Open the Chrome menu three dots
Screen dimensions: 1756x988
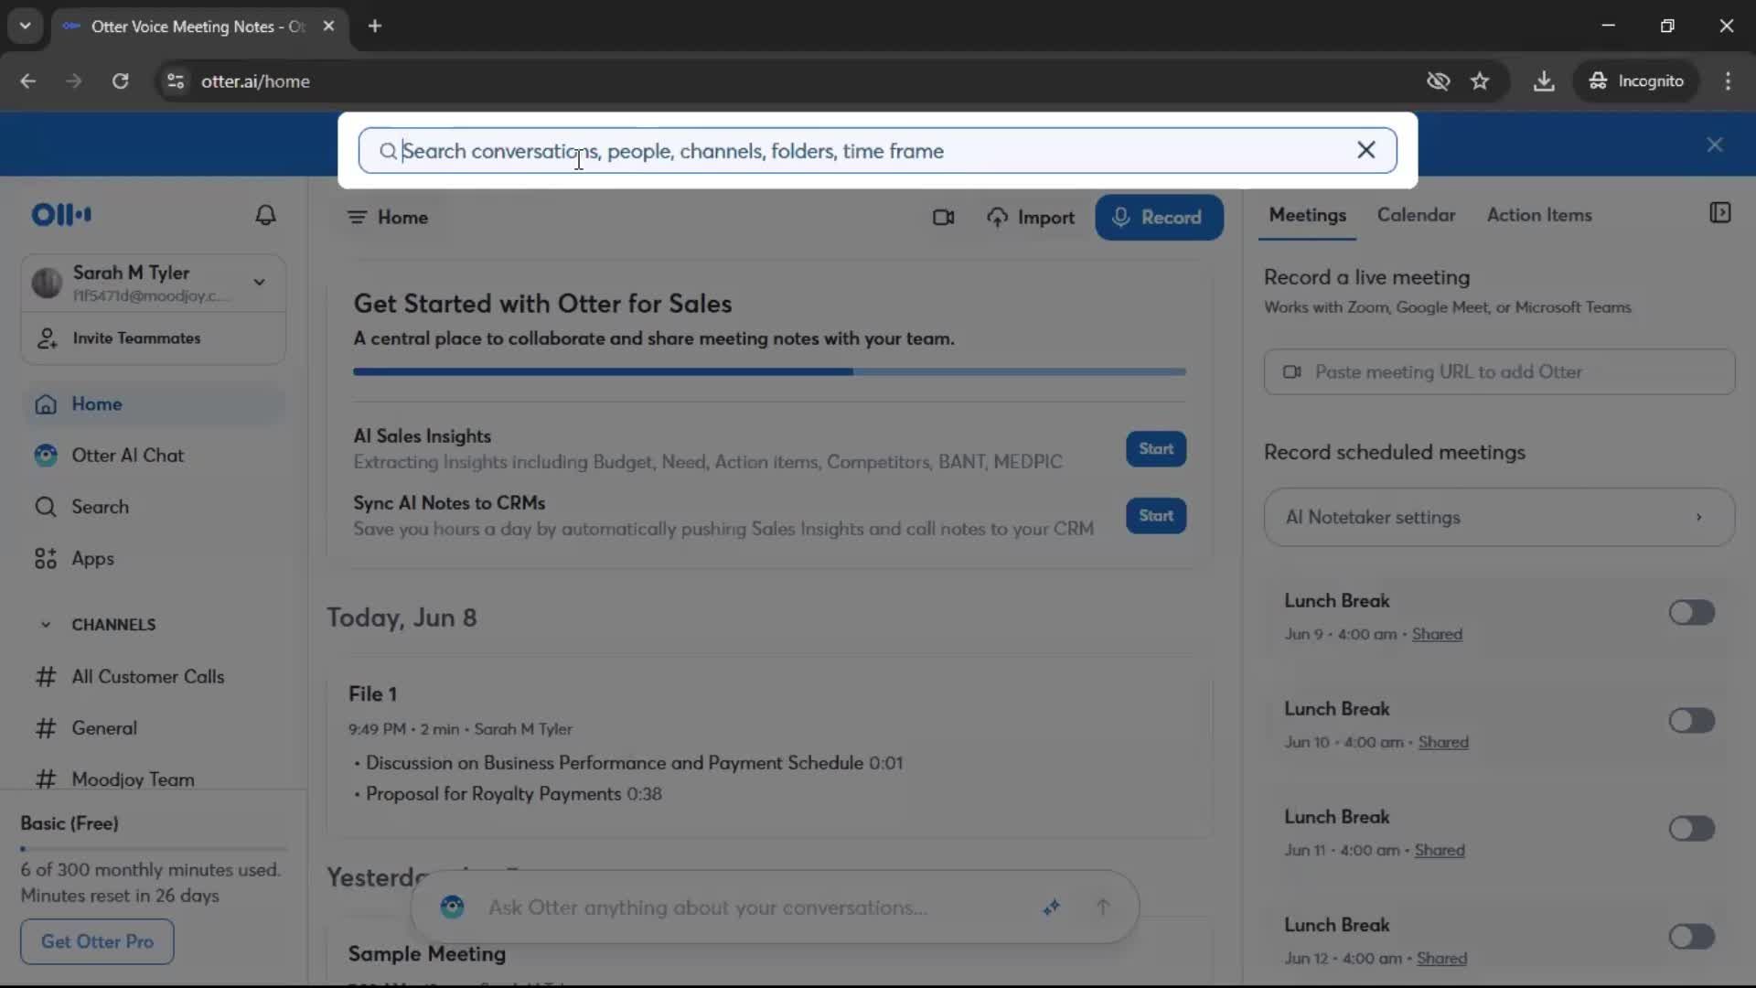coord(1728,81)
